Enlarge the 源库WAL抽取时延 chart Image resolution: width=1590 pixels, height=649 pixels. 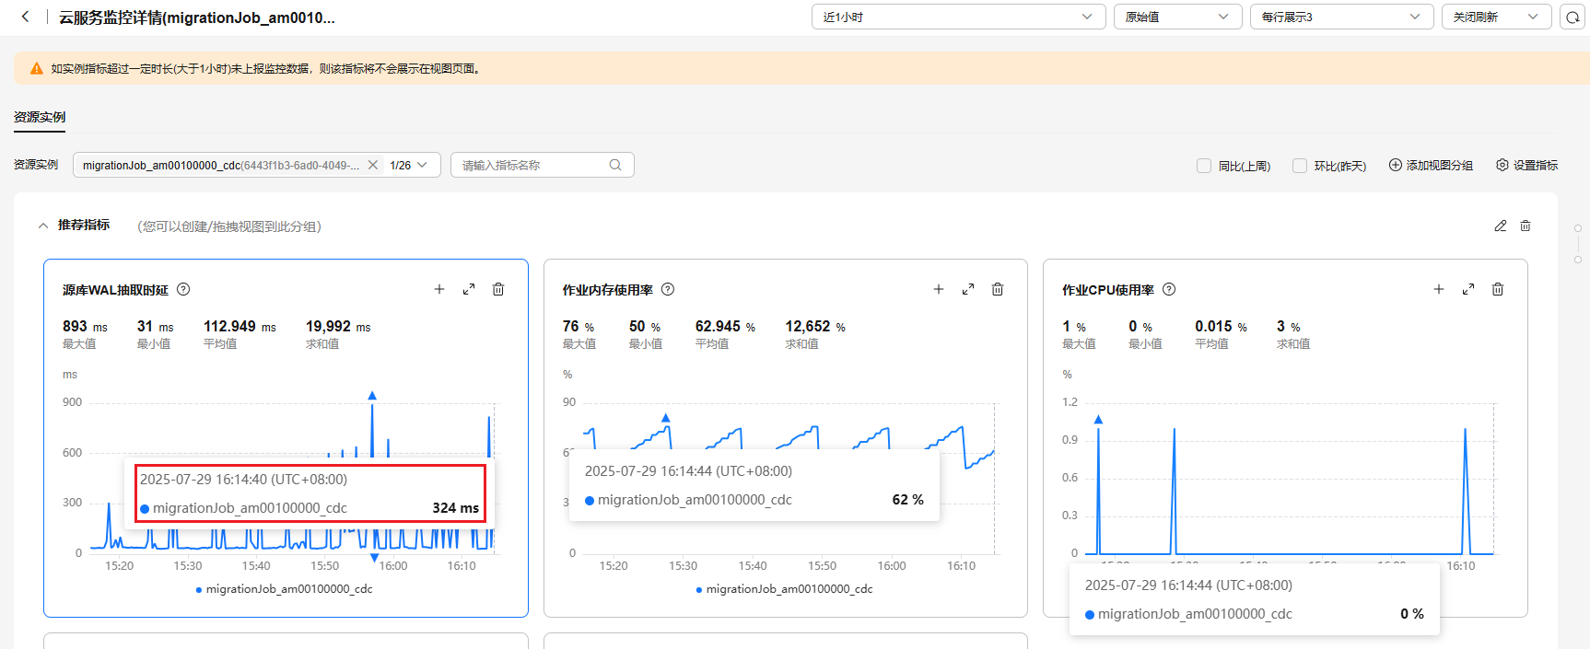[469, 289]
